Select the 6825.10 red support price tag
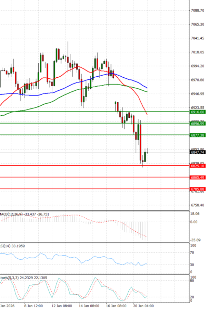 click(198, 166)
